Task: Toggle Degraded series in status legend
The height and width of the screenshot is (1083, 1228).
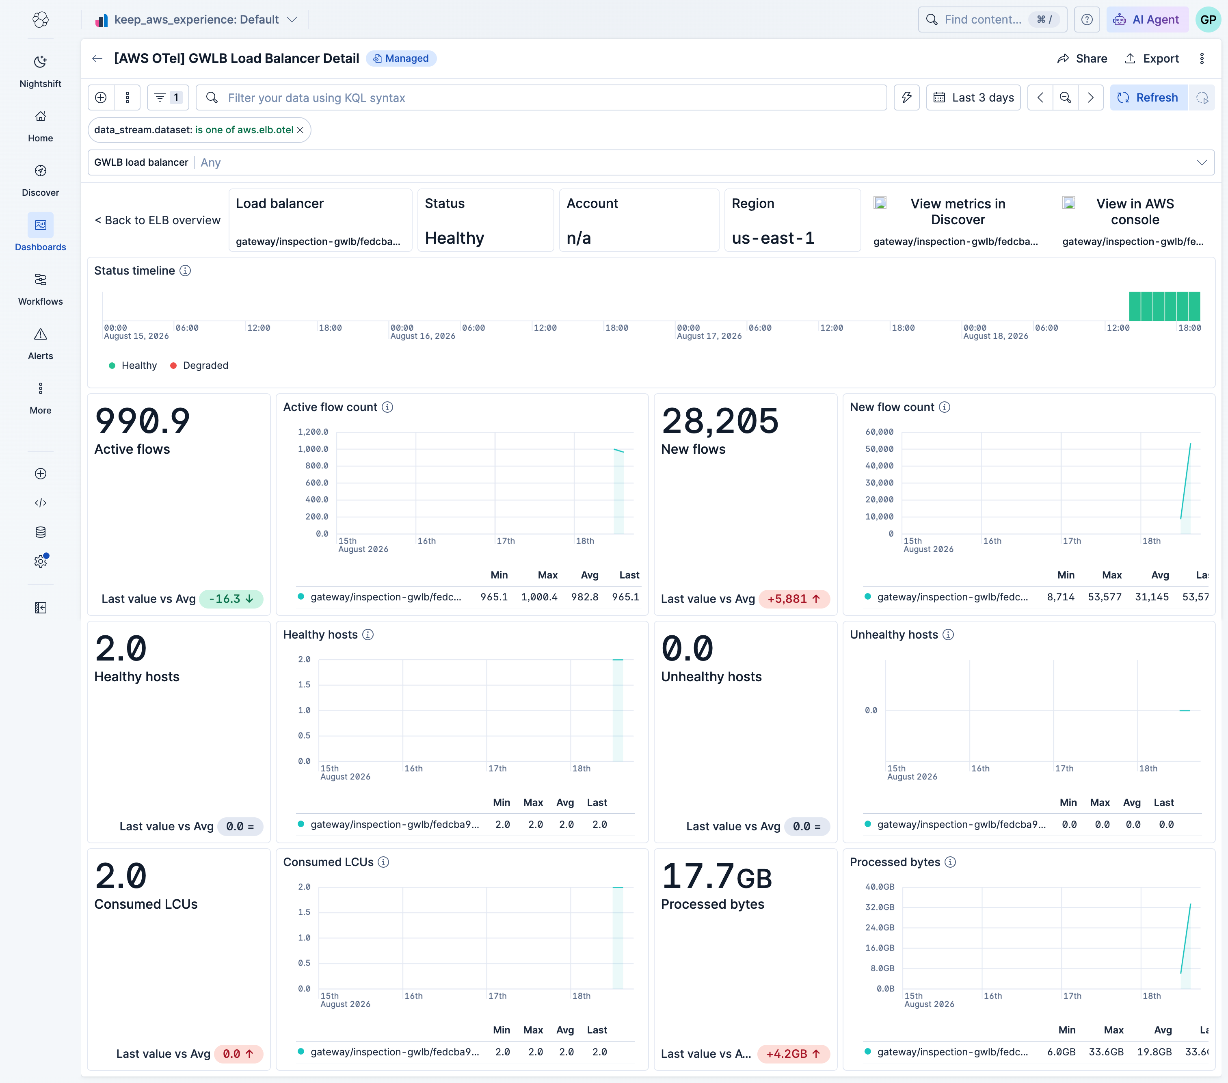Action: click(x=199, y=366)
